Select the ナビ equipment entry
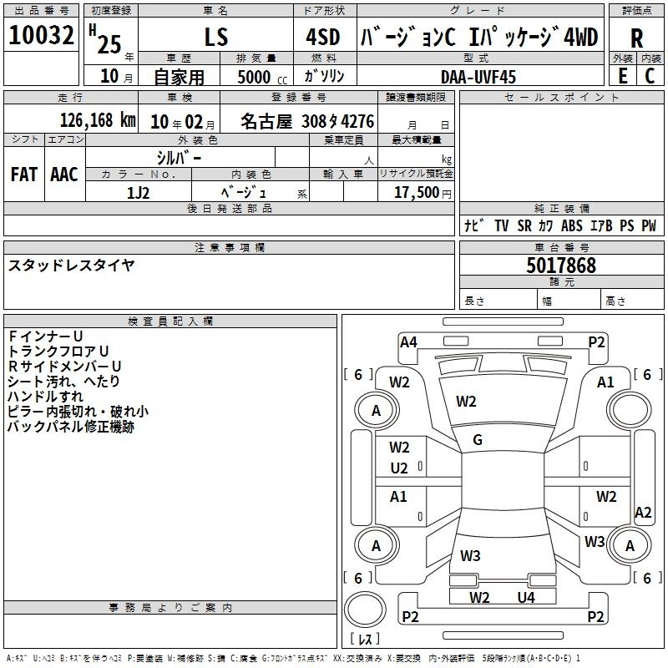 pos(474,225)
